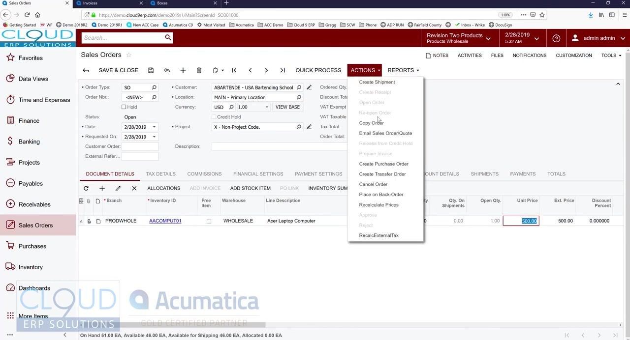Switch to the Shipments tab
The image size is (630, 340).
[484, 174]
